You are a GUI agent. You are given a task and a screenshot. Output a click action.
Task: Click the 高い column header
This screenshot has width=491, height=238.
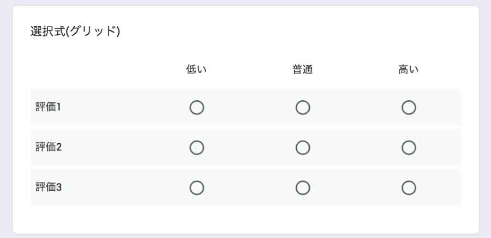point(409,70)
